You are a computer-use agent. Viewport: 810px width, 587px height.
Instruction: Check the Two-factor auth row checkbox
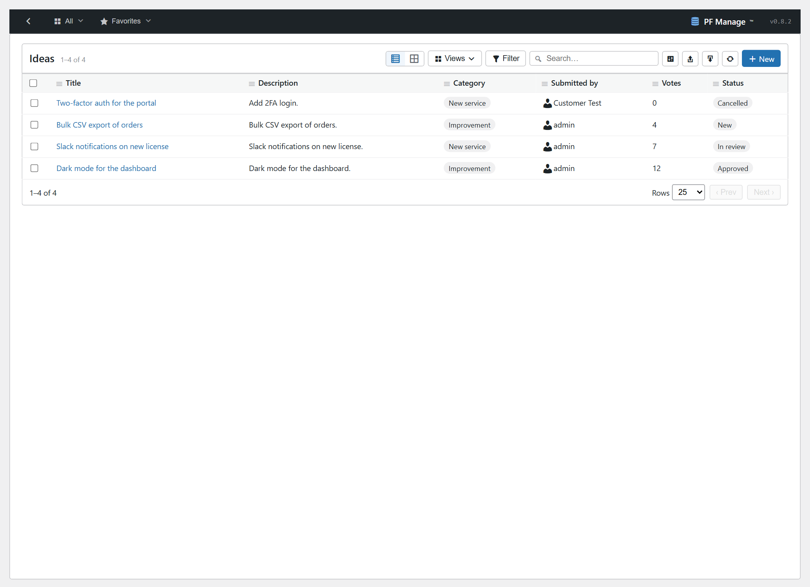[x=34, y=103]
